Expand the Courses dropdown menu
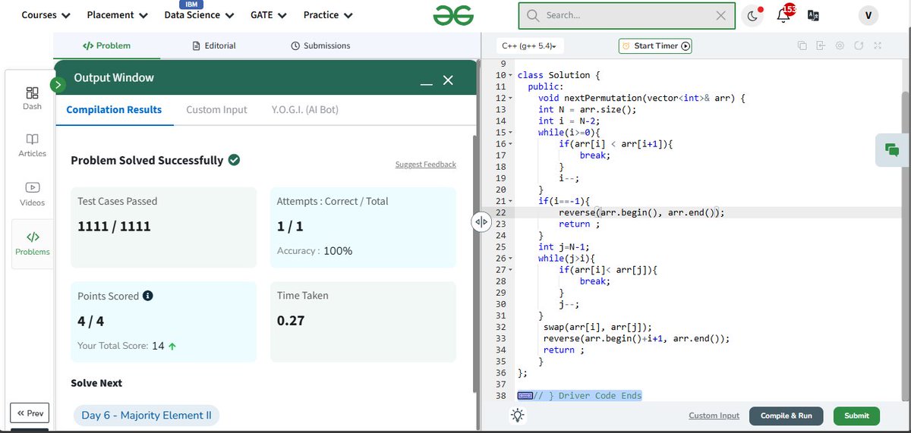This screenshot has height=433, width=911. tap(46, 15)
